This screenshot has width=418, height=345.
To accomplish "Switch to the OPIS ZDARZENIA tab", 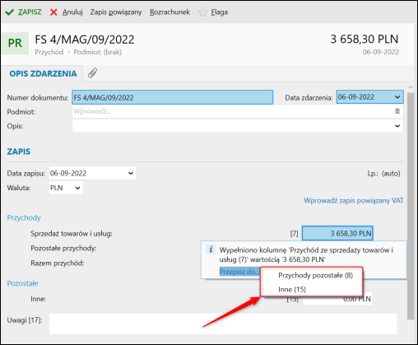I will (x=43, y=73).
